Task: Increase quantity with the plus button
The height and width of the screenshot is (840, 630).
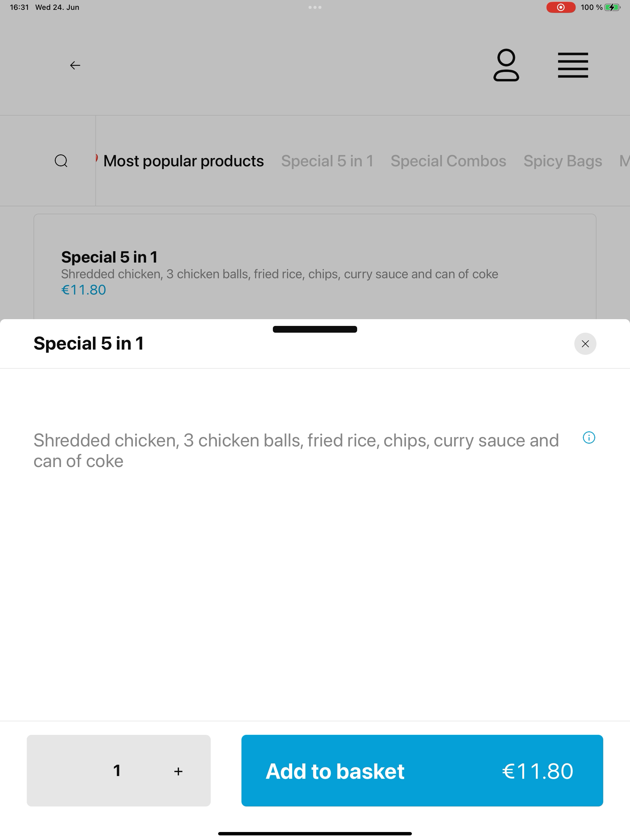Action: pos(178,771)
